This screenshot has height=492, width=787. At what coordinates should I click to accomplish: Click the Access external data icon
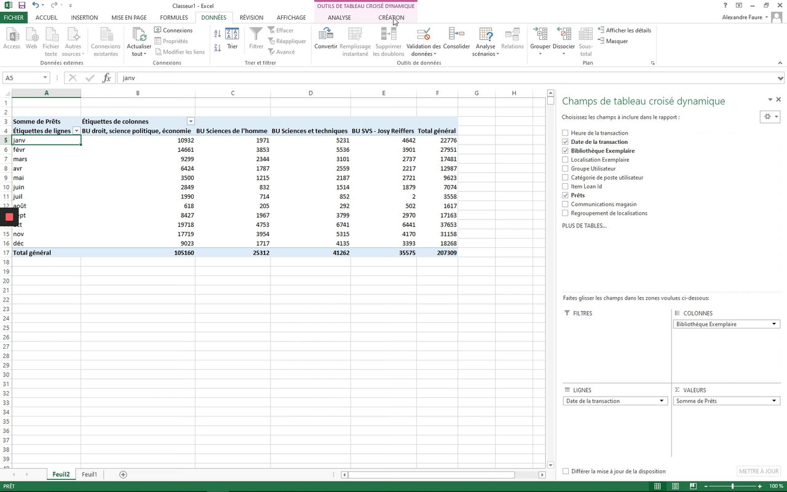(12, 38)
